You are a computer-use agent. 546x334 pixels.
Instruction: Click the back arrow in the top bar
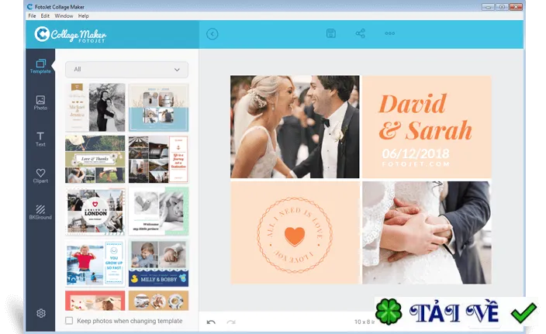click(x=212, y=34)
